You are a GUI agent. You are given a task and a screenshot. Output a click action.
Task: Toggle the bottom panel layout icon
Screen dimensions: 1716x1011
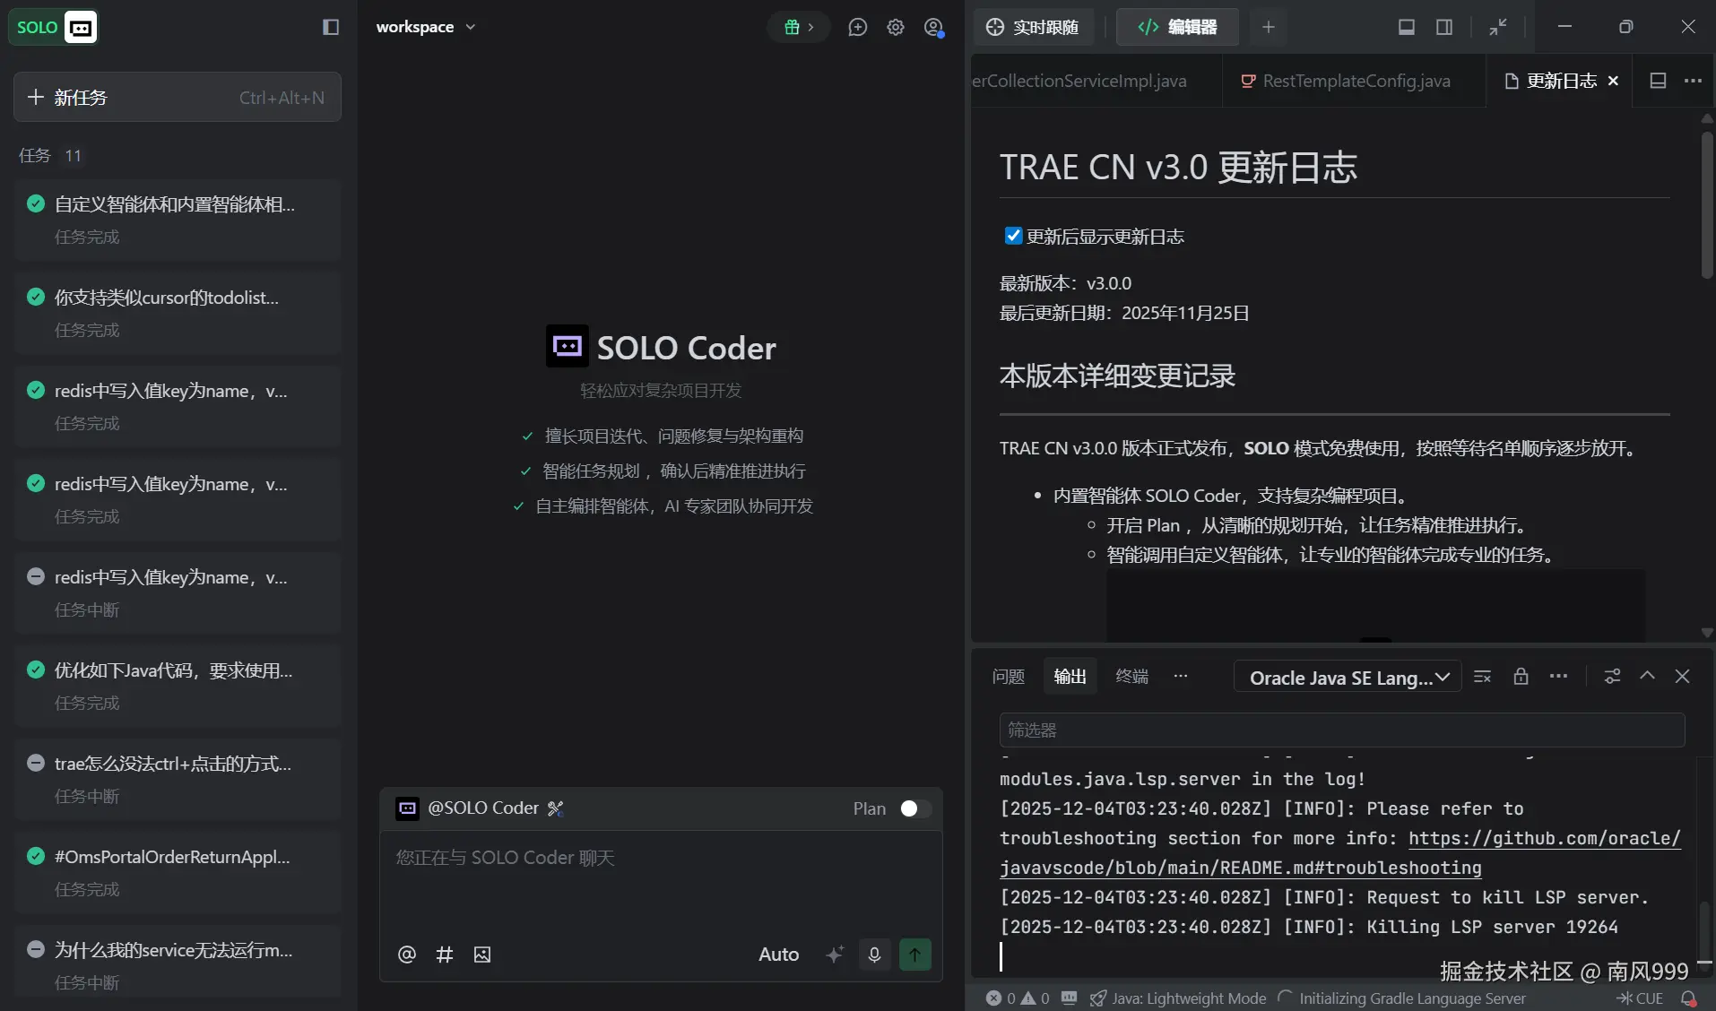1407,27
